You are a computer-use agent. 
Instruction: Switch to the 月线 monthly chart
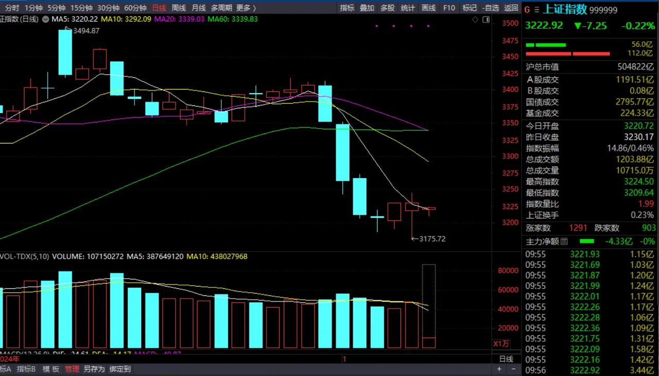point(198,8)
